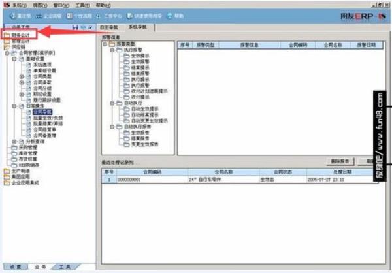Click the folder icon beside 管理会计

[7, 41]
